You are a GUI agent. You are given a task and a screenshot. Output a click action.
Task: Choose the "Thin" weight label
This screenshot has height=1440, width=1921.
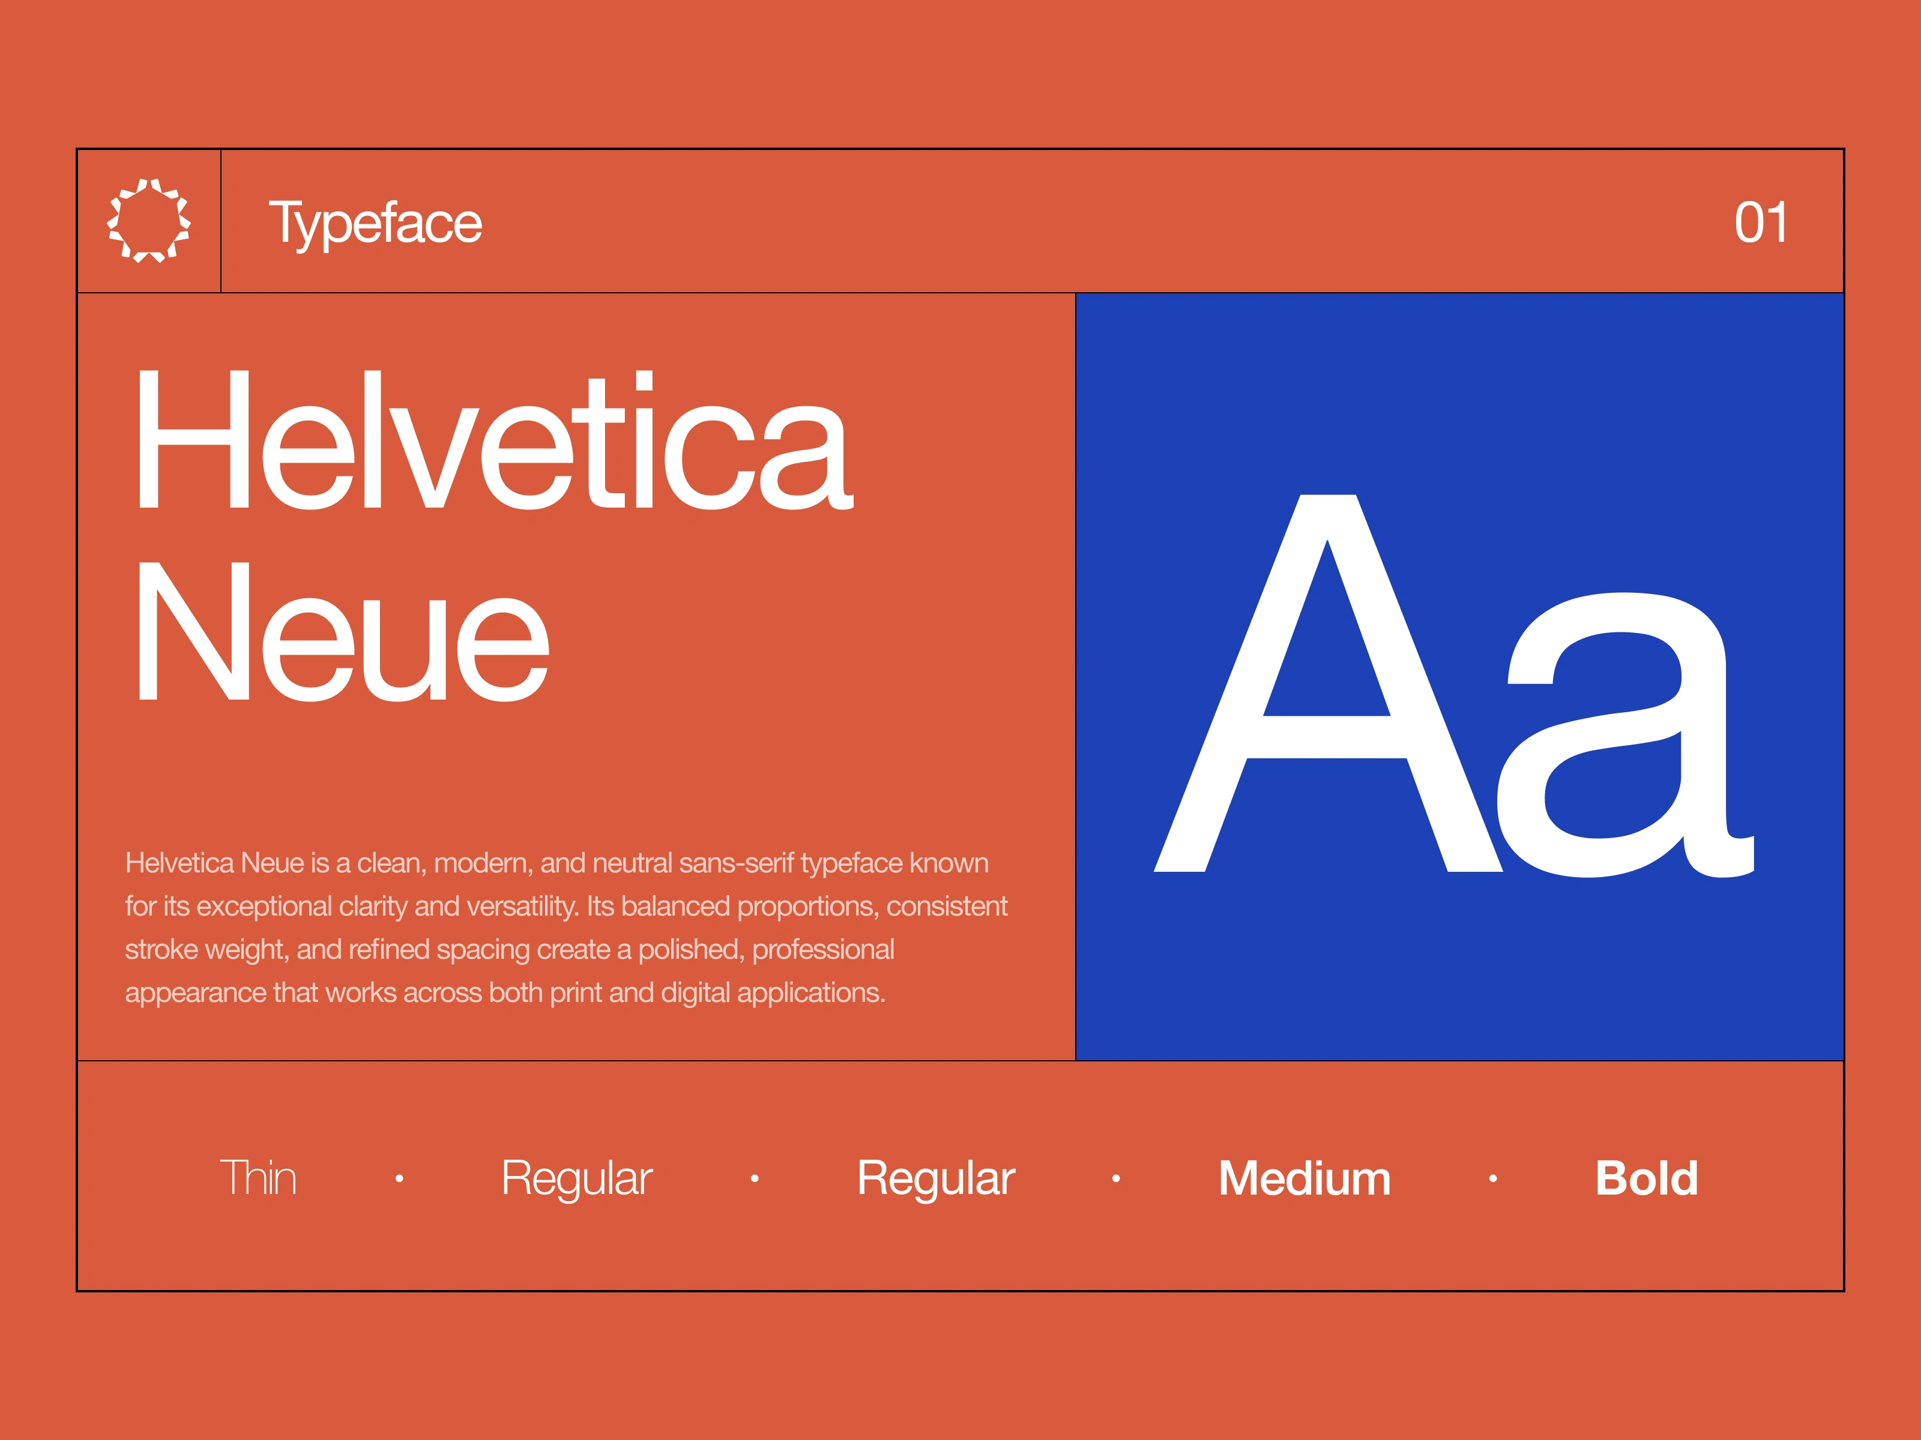click(x=258, y=1178)
